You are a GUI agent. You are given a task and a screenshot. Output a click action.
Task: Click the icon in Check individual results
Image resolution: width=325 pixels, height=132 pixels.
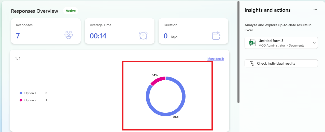click(x=252, y=63)
